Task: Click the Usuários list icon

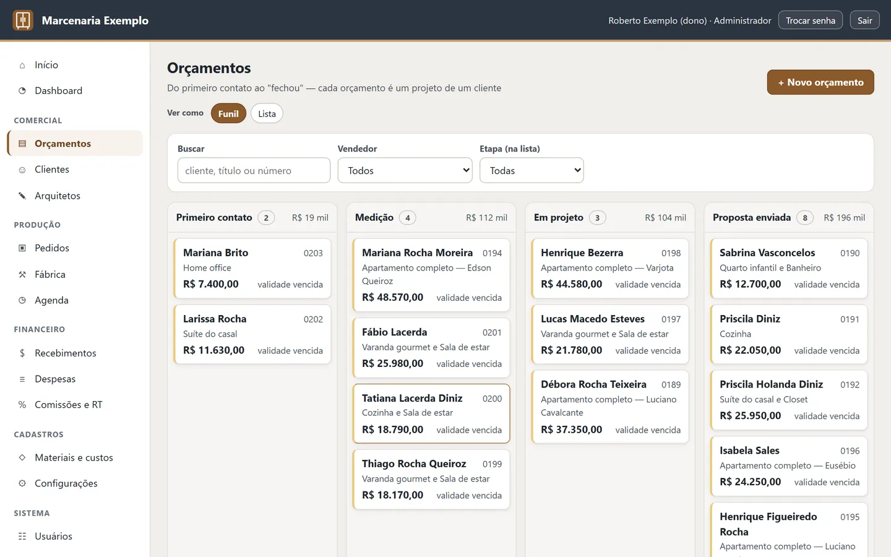Action: click(x=22, y=537)
